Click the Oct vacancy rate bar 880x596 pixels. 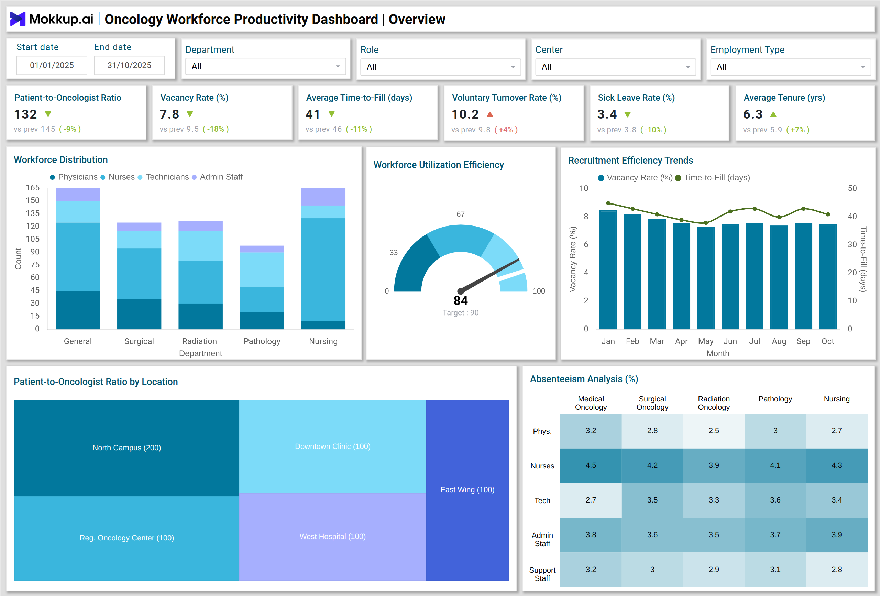828,276
